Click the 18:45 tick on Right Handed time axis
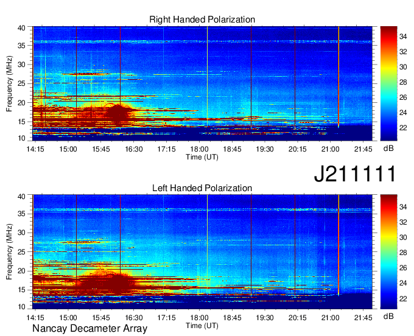414x336 pixels. tap(232, 149)
